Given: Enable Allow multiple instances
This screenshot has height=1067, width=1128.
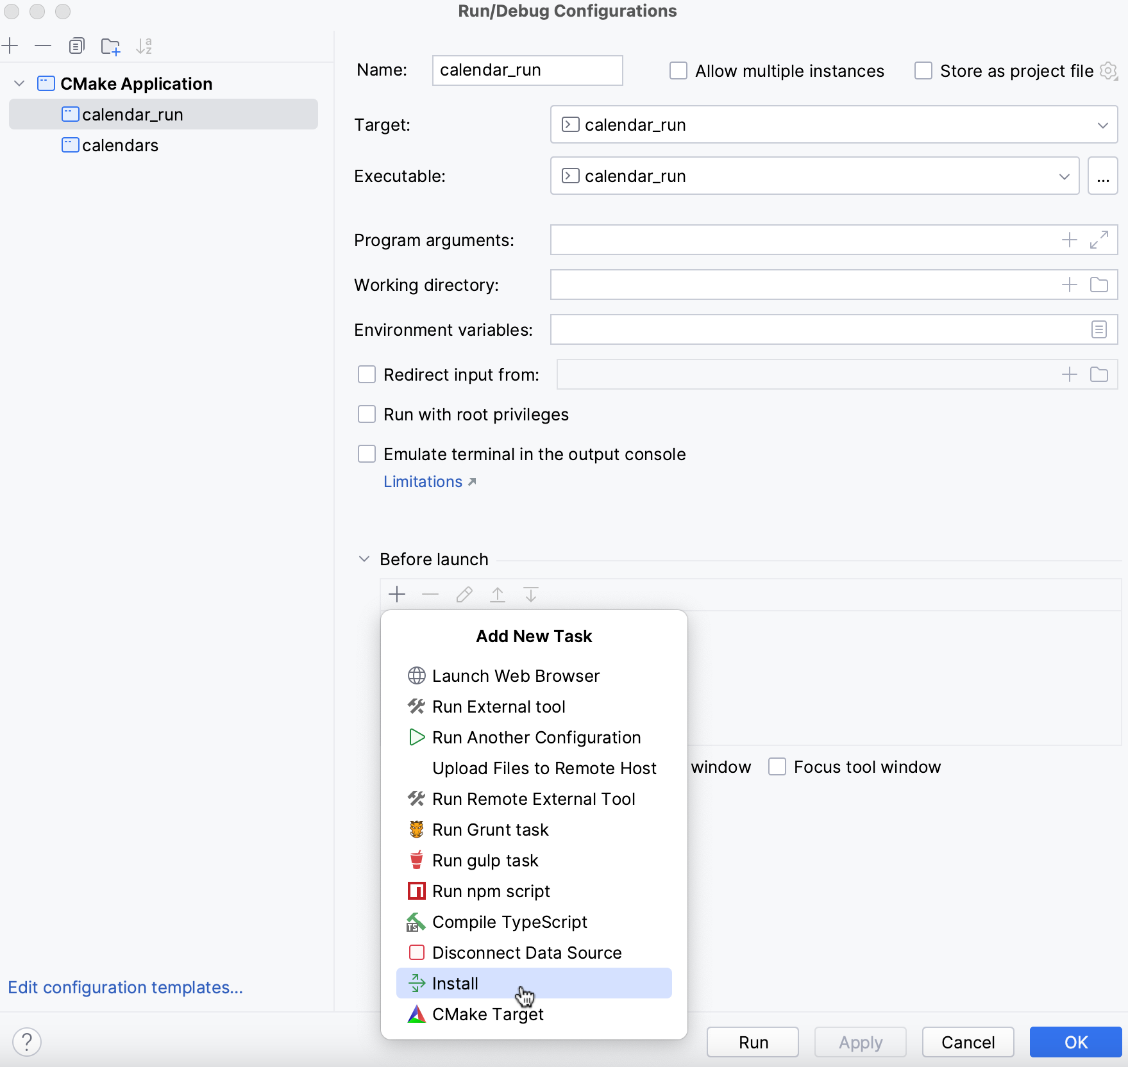Looking at the screenshot, I should coord(678,70).
